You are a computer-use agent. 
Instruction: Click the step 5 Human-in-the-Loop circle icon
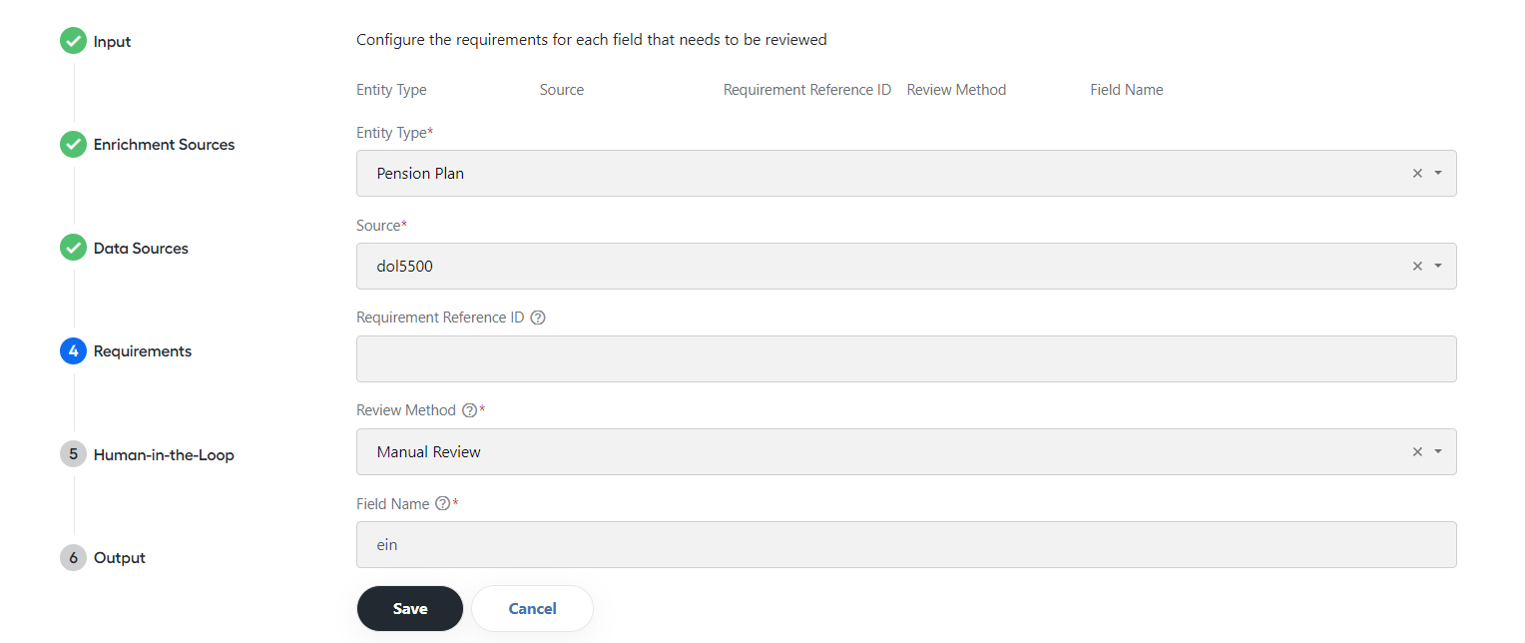click(73, 454)
